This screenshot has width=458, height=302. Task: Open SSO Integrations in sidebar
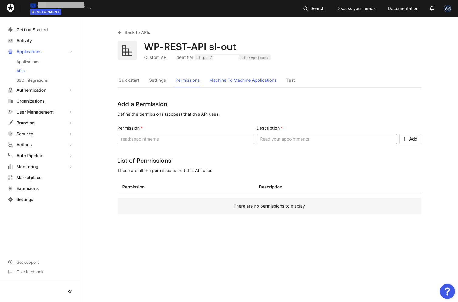coord(32,80)
